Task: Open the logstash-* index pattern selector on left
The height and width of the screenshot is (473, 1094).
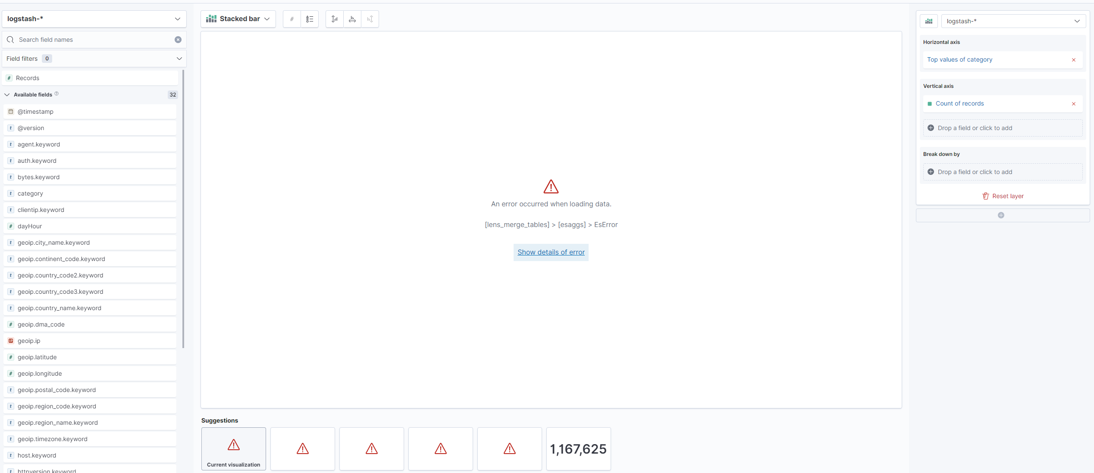Action: 94,19
